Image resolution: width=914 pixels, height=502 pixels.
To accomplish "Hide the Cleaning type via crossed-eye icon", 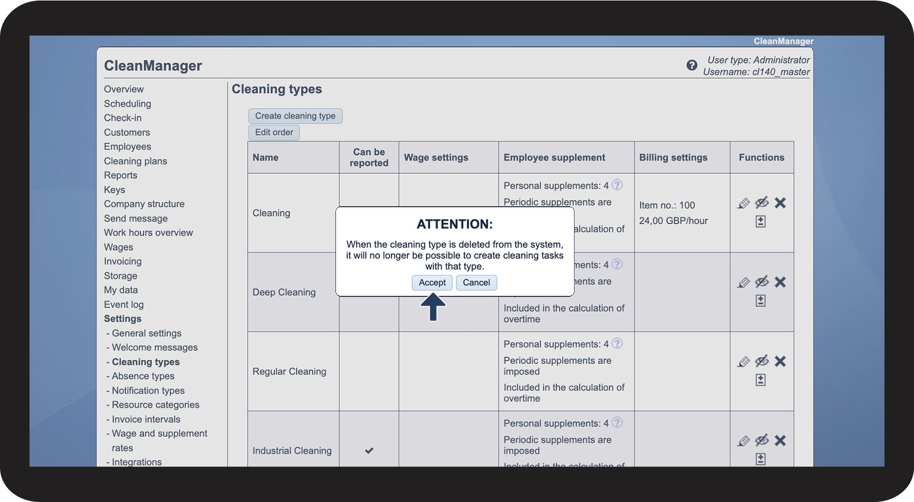I will [x=762, y=203].
